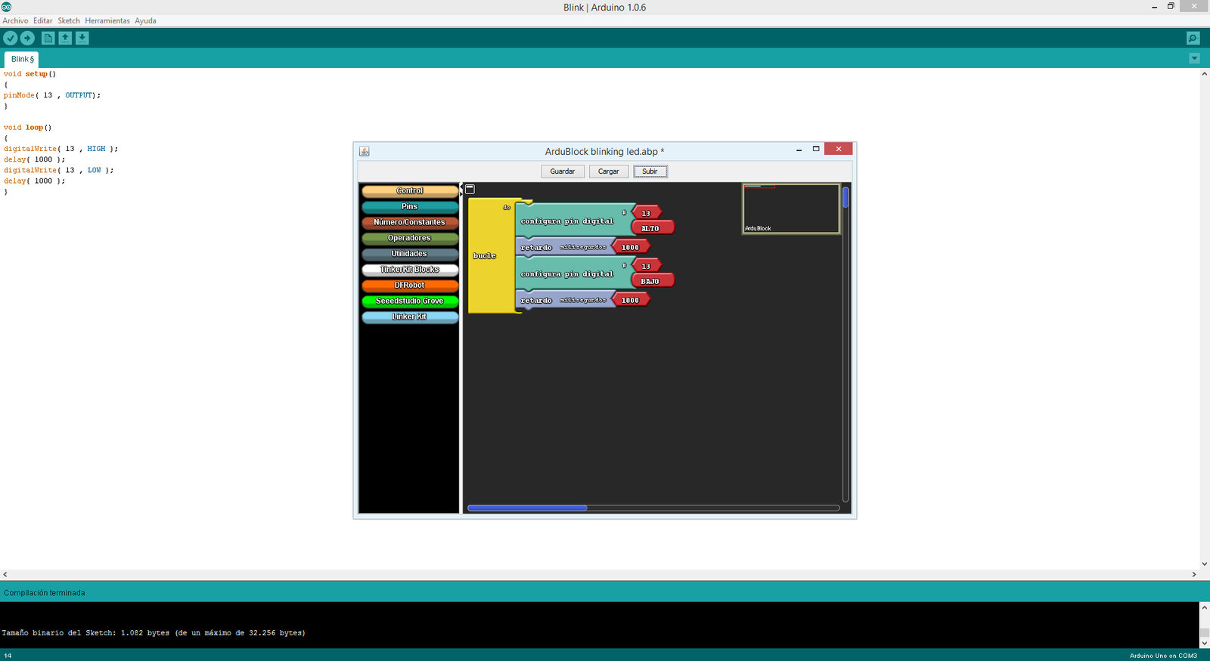
Task: Click the 'Tamaño binario del Sketch' console line
Action: point(154,633)
